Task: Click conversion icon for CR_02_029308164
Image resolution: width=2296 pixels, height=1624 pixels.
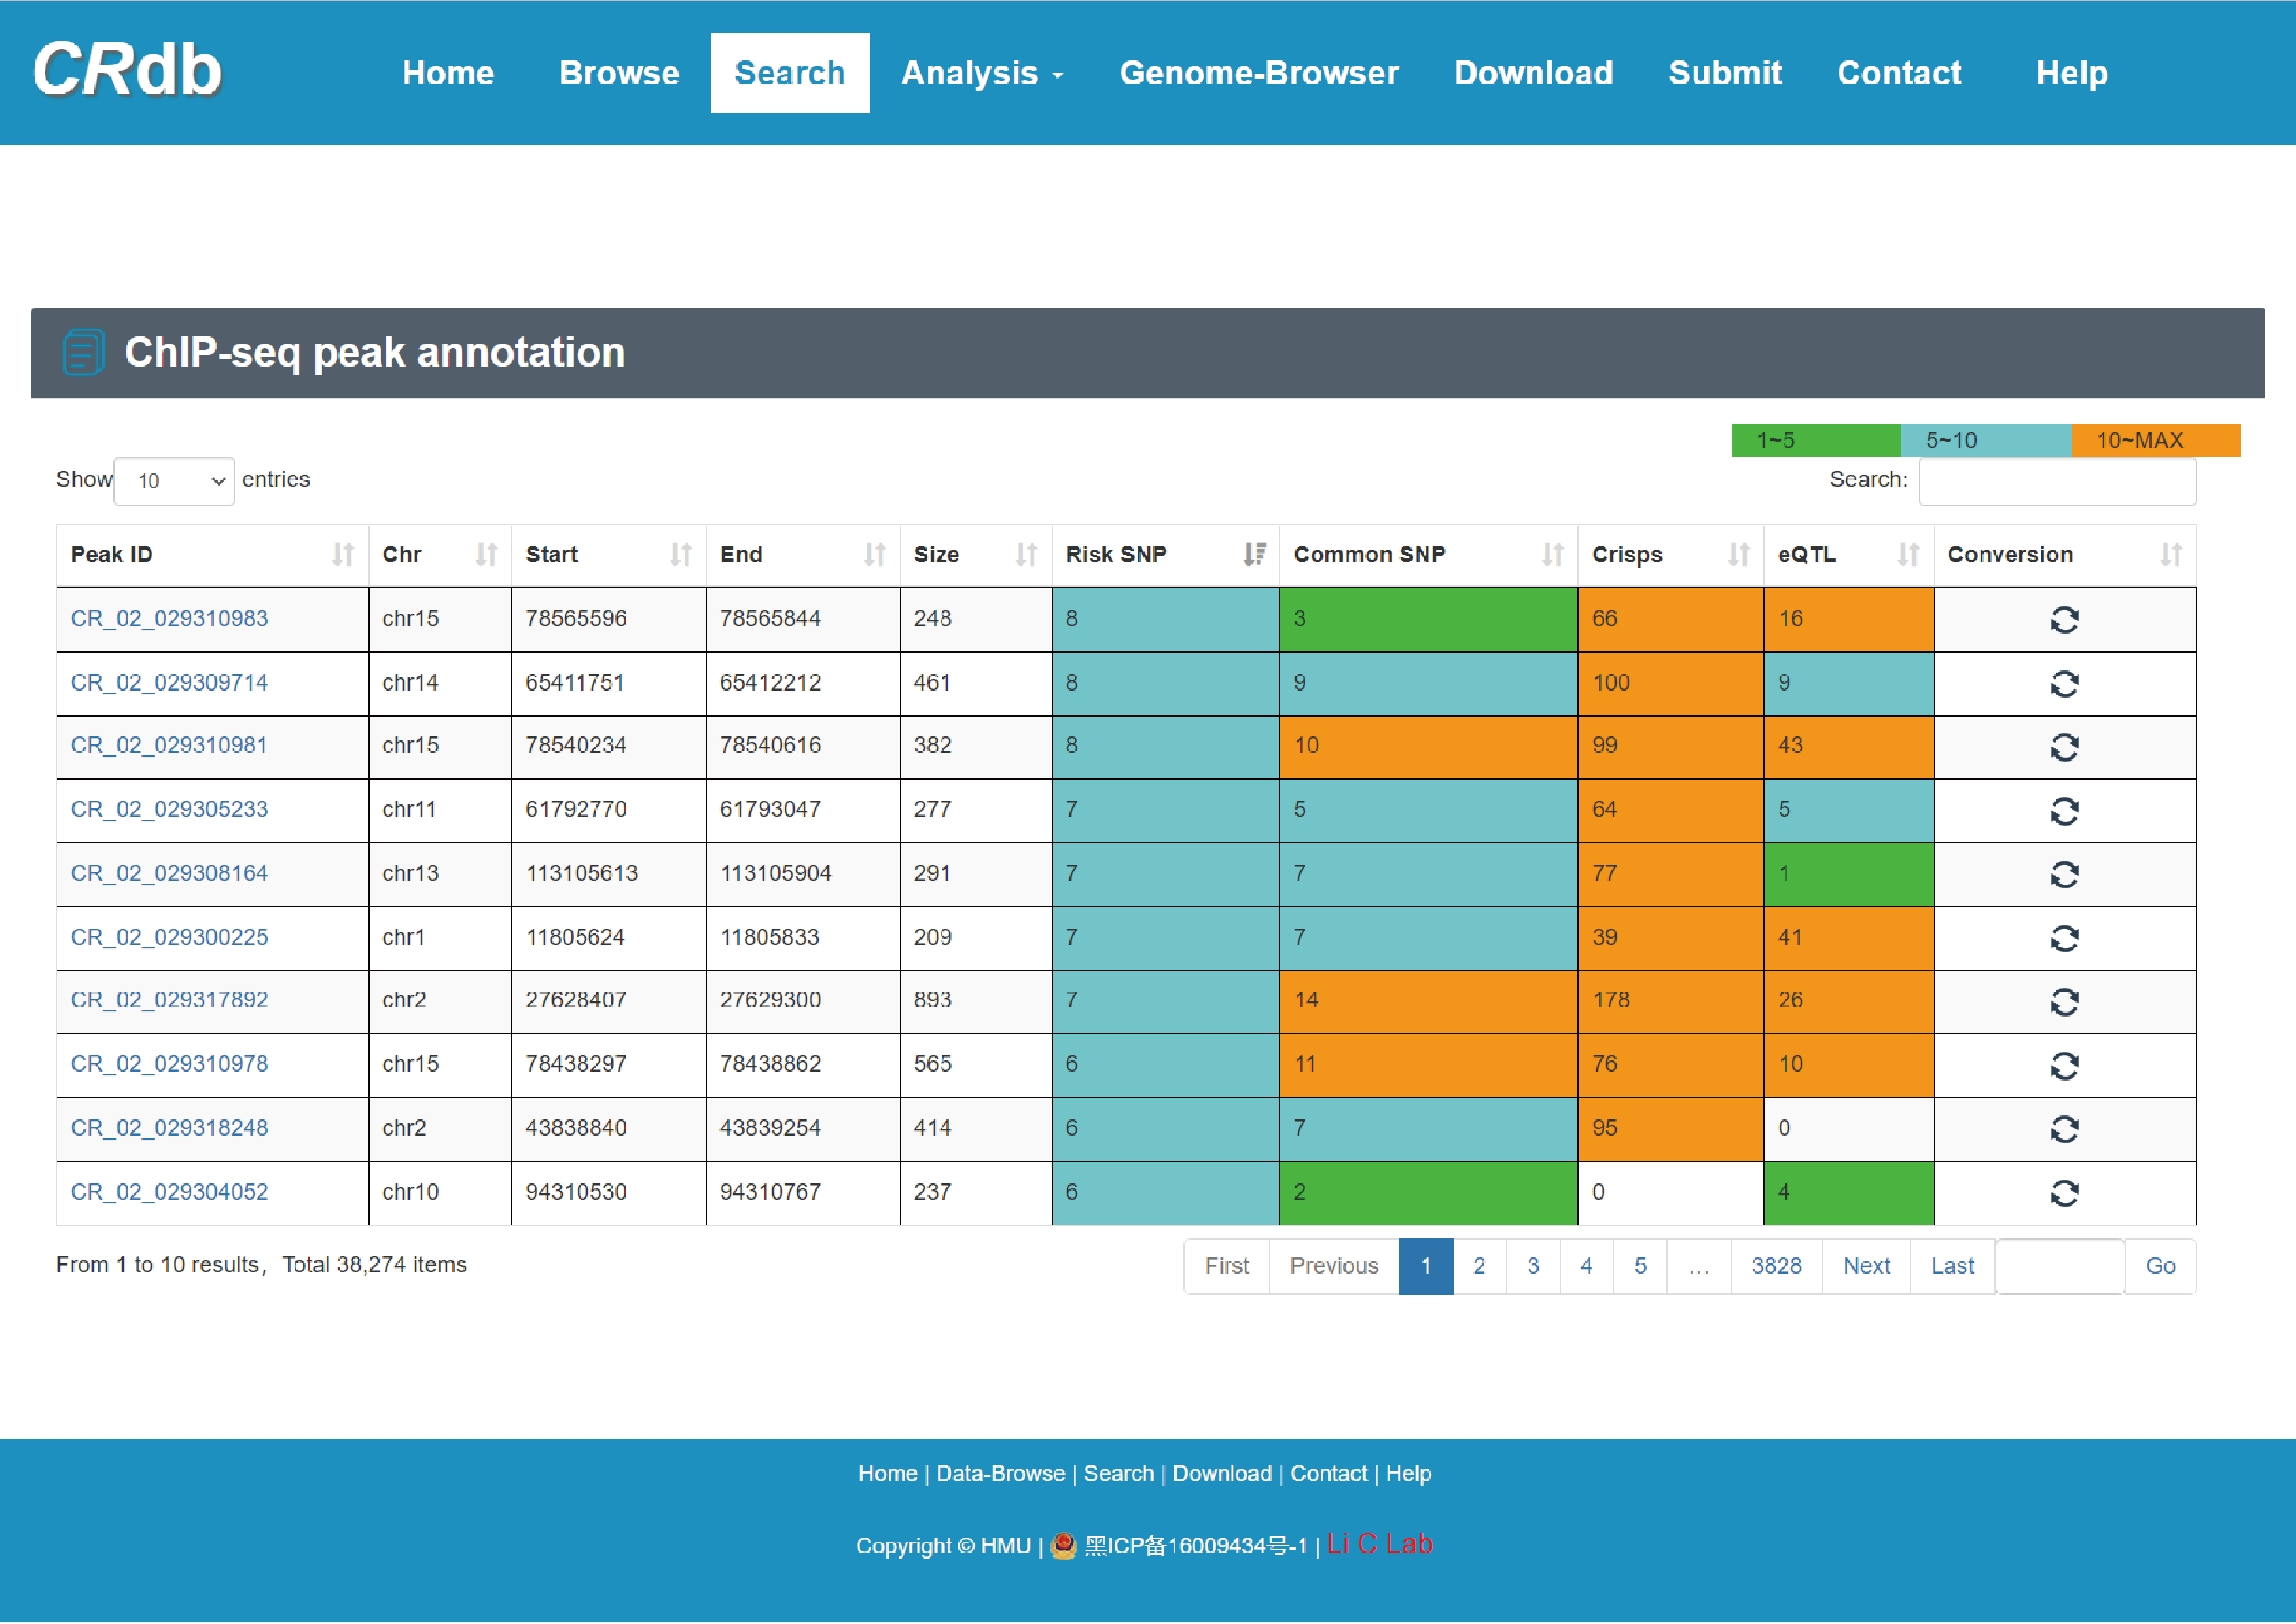Action: pos(2064,875)
